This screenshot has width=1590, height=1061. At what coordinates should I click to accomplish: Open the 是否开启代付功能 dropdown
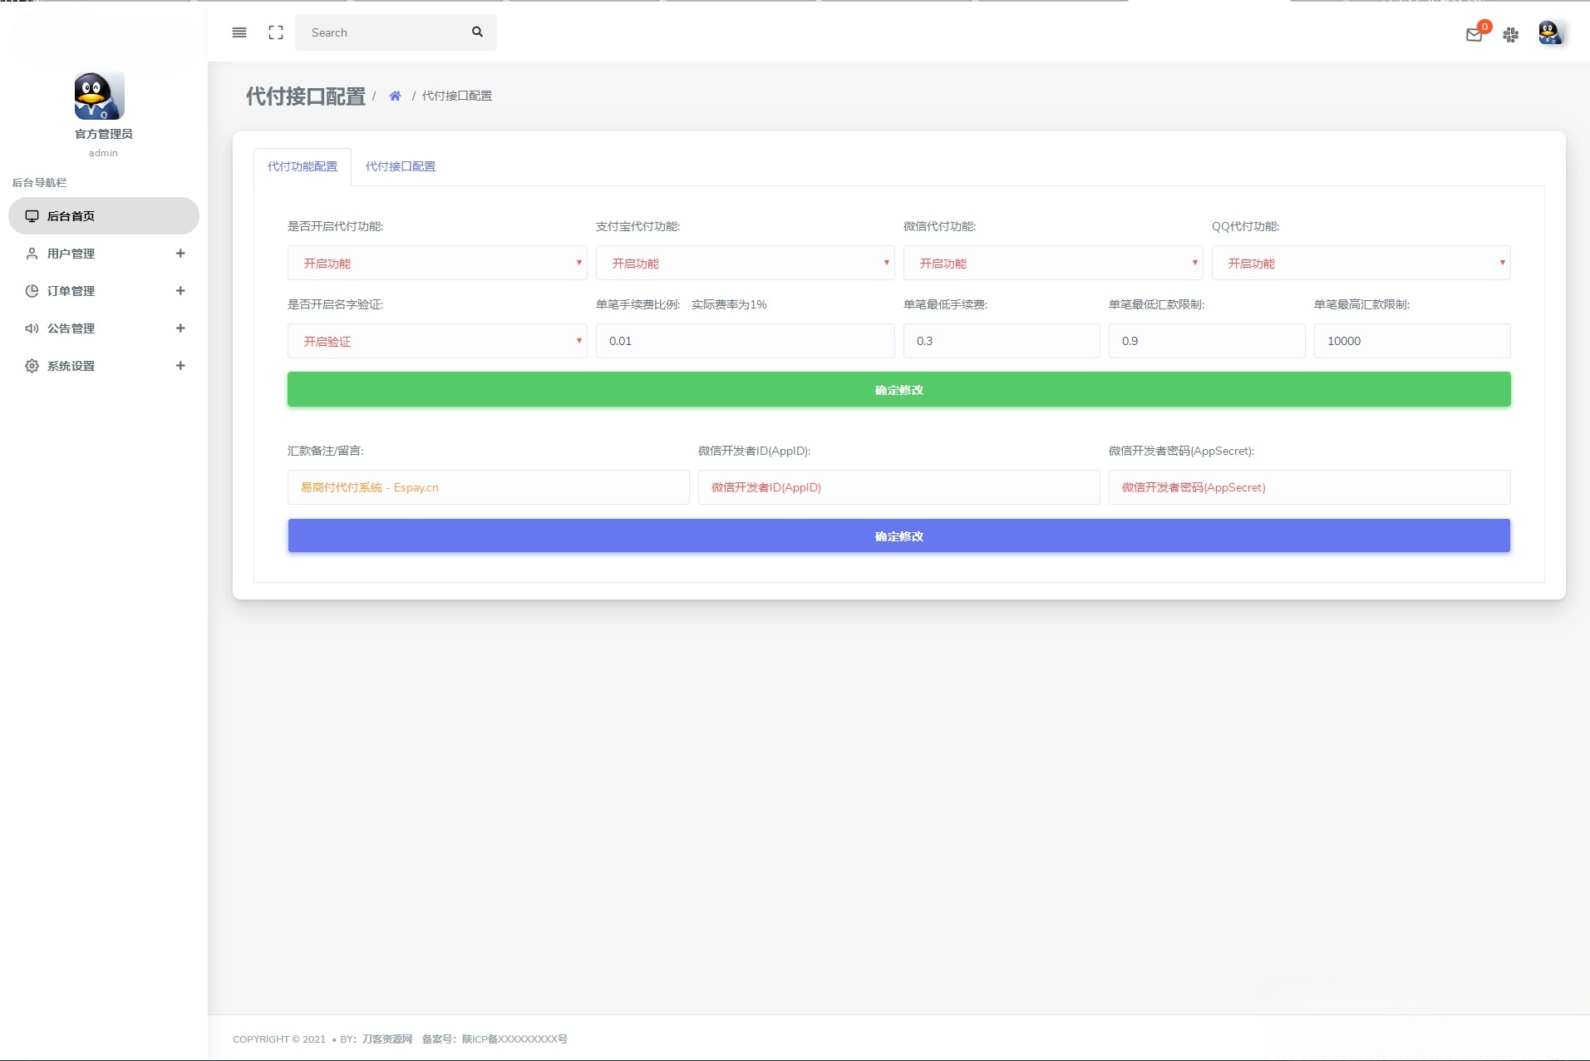pos(438,263)
